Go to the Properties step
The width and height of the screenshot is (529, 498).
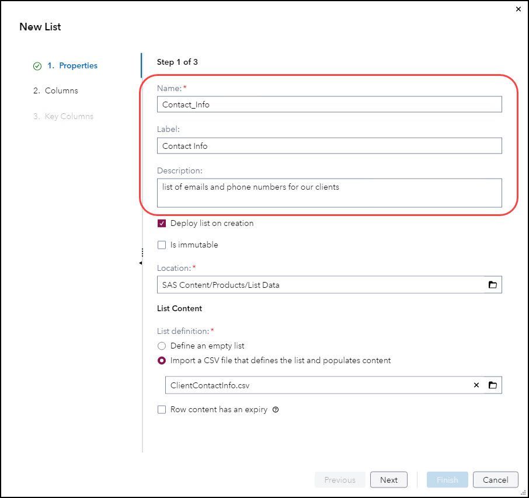72,66
